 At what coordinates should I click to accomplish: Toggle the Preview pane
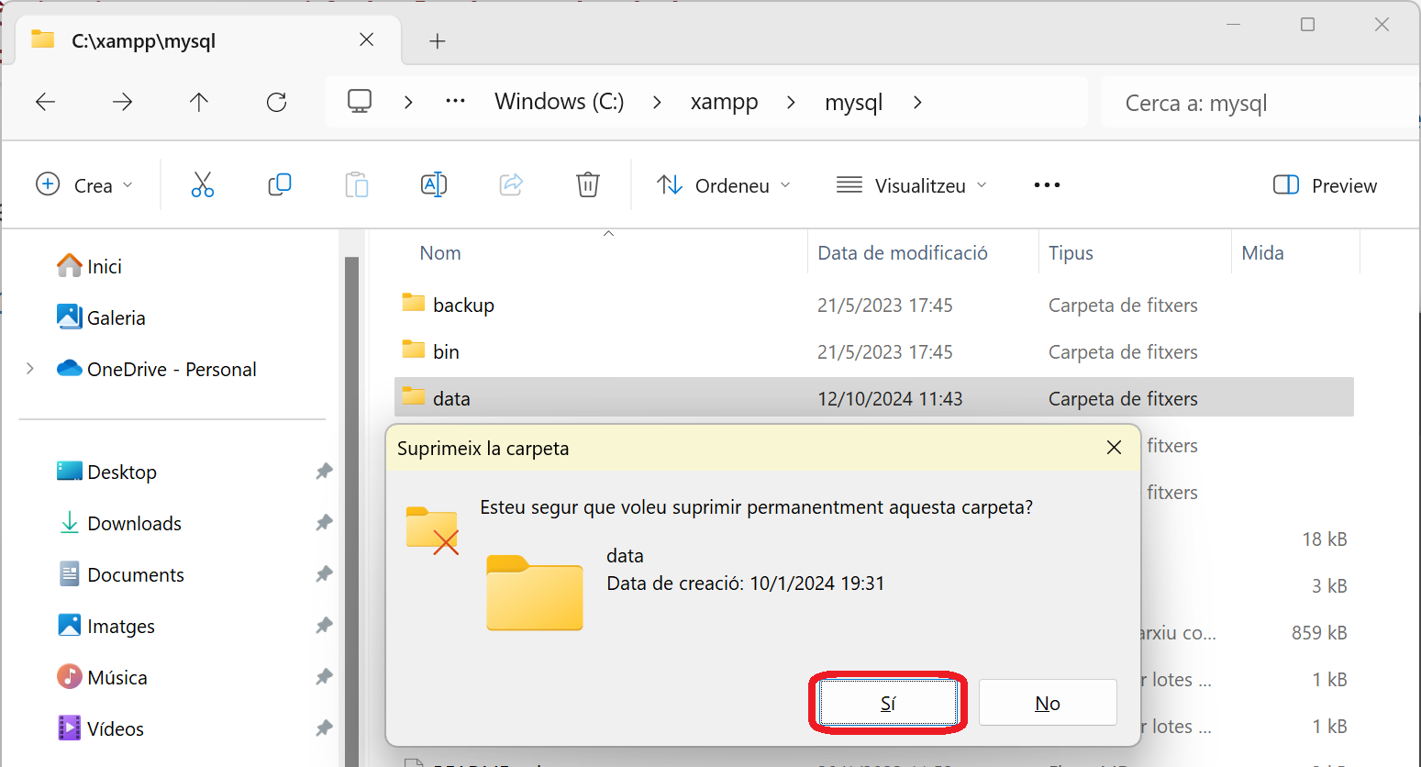pos(1325,185)
